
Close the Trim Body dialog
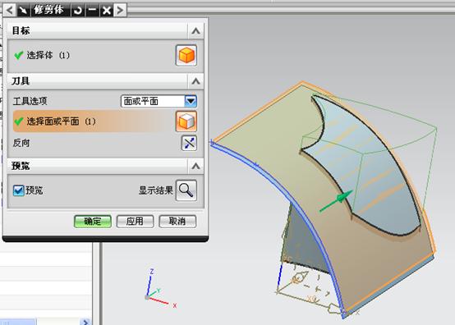[x=107, y=11]
